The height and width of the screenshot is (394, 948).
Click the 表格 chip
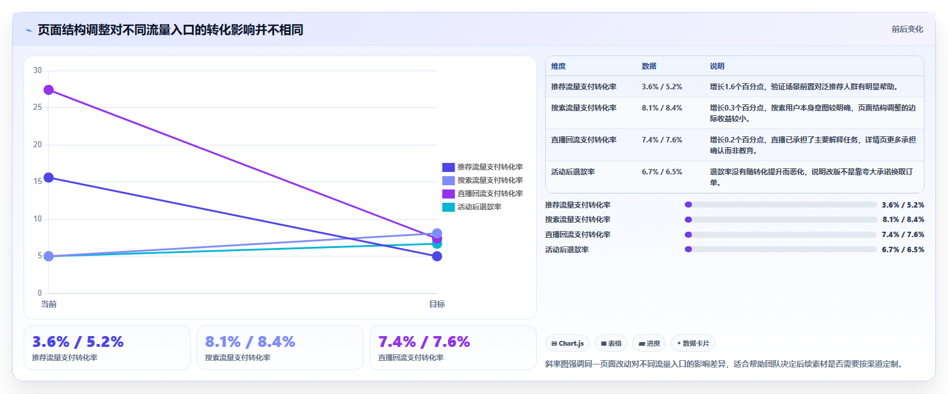pyautogui.click(x=611, y=343)
